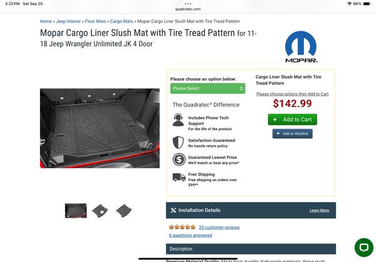376x262 pixels.
Task: Open the live chat bubble icon
Action: (x=363, y=248)
